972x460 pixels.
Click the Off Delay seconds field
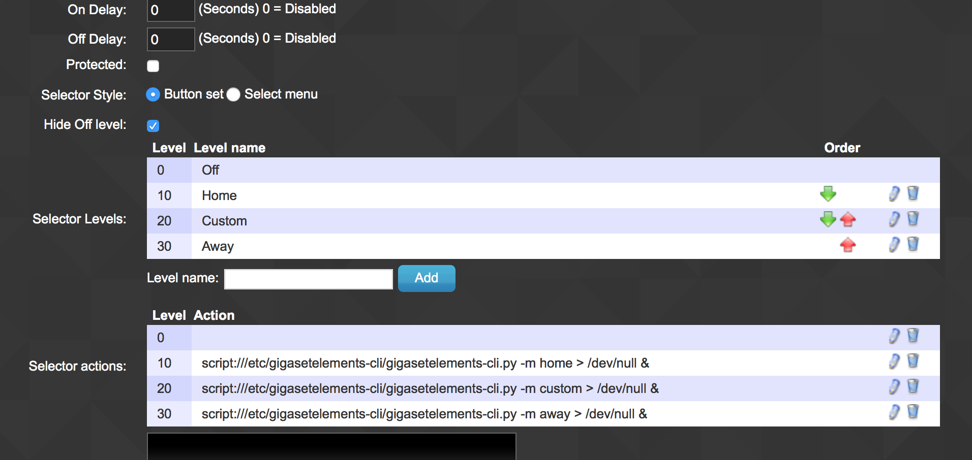(171, 39)
